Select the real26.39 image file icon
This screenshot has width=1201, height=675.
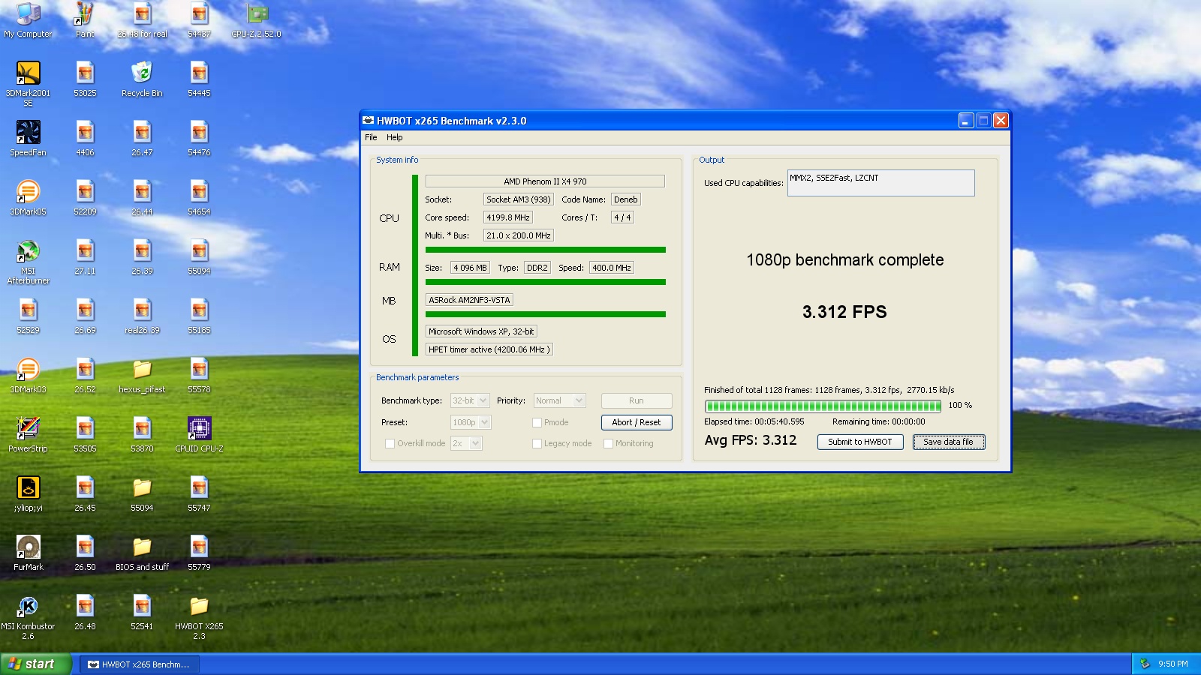pos(142,316)
